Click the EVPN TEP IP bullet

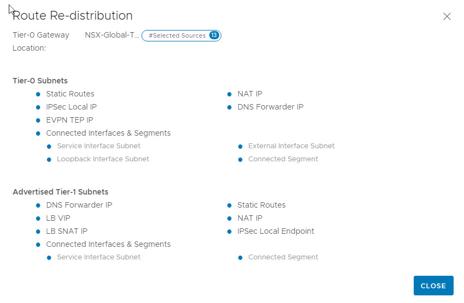click(x=39, y=120)
